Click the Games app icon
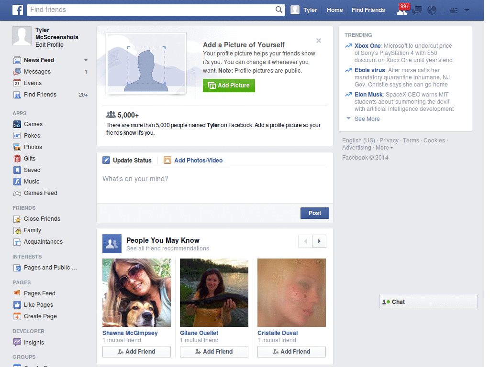This screenshot has height=367, width=490. [x=17, y=124]
